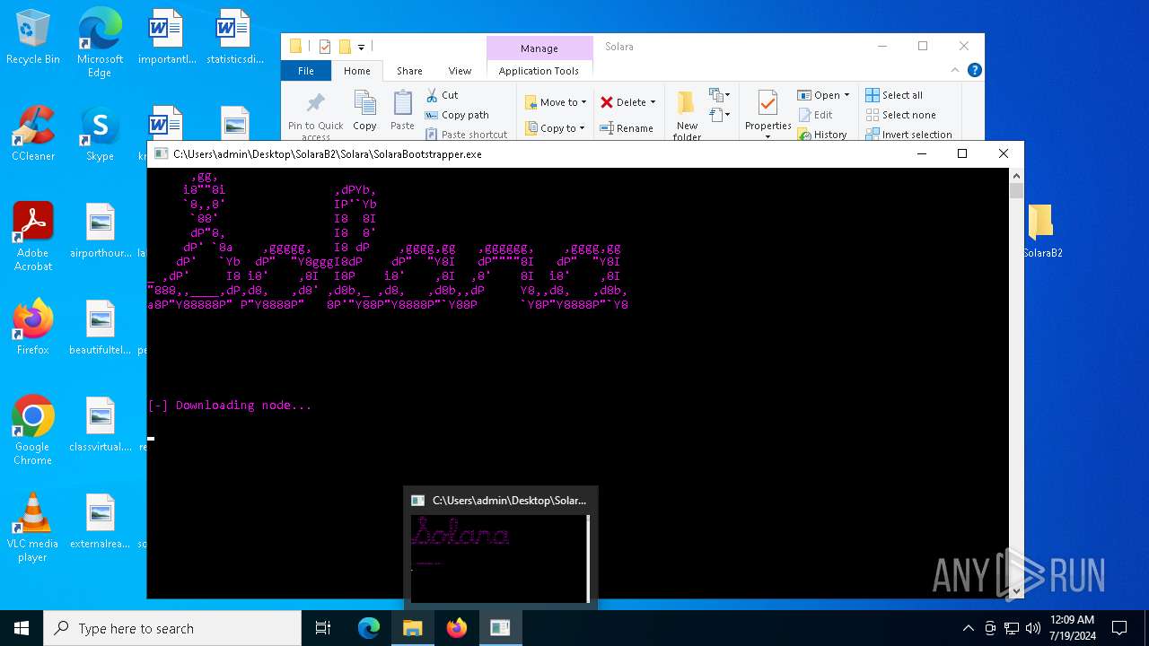Select the Home ribbon tab
Viewport: 1149px width, 646px height.
[x=356, y=71]
